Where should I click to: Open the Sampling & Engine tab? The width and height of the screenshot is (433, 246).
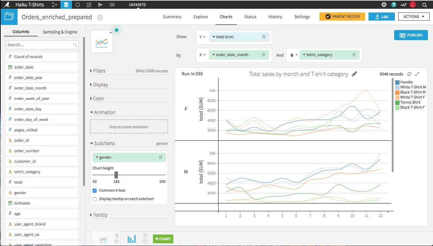tap(60, 31)
